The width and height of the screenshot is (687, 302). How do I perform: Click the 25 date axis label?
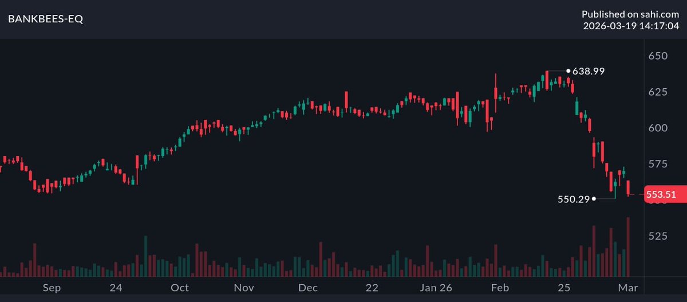point(564,287)
